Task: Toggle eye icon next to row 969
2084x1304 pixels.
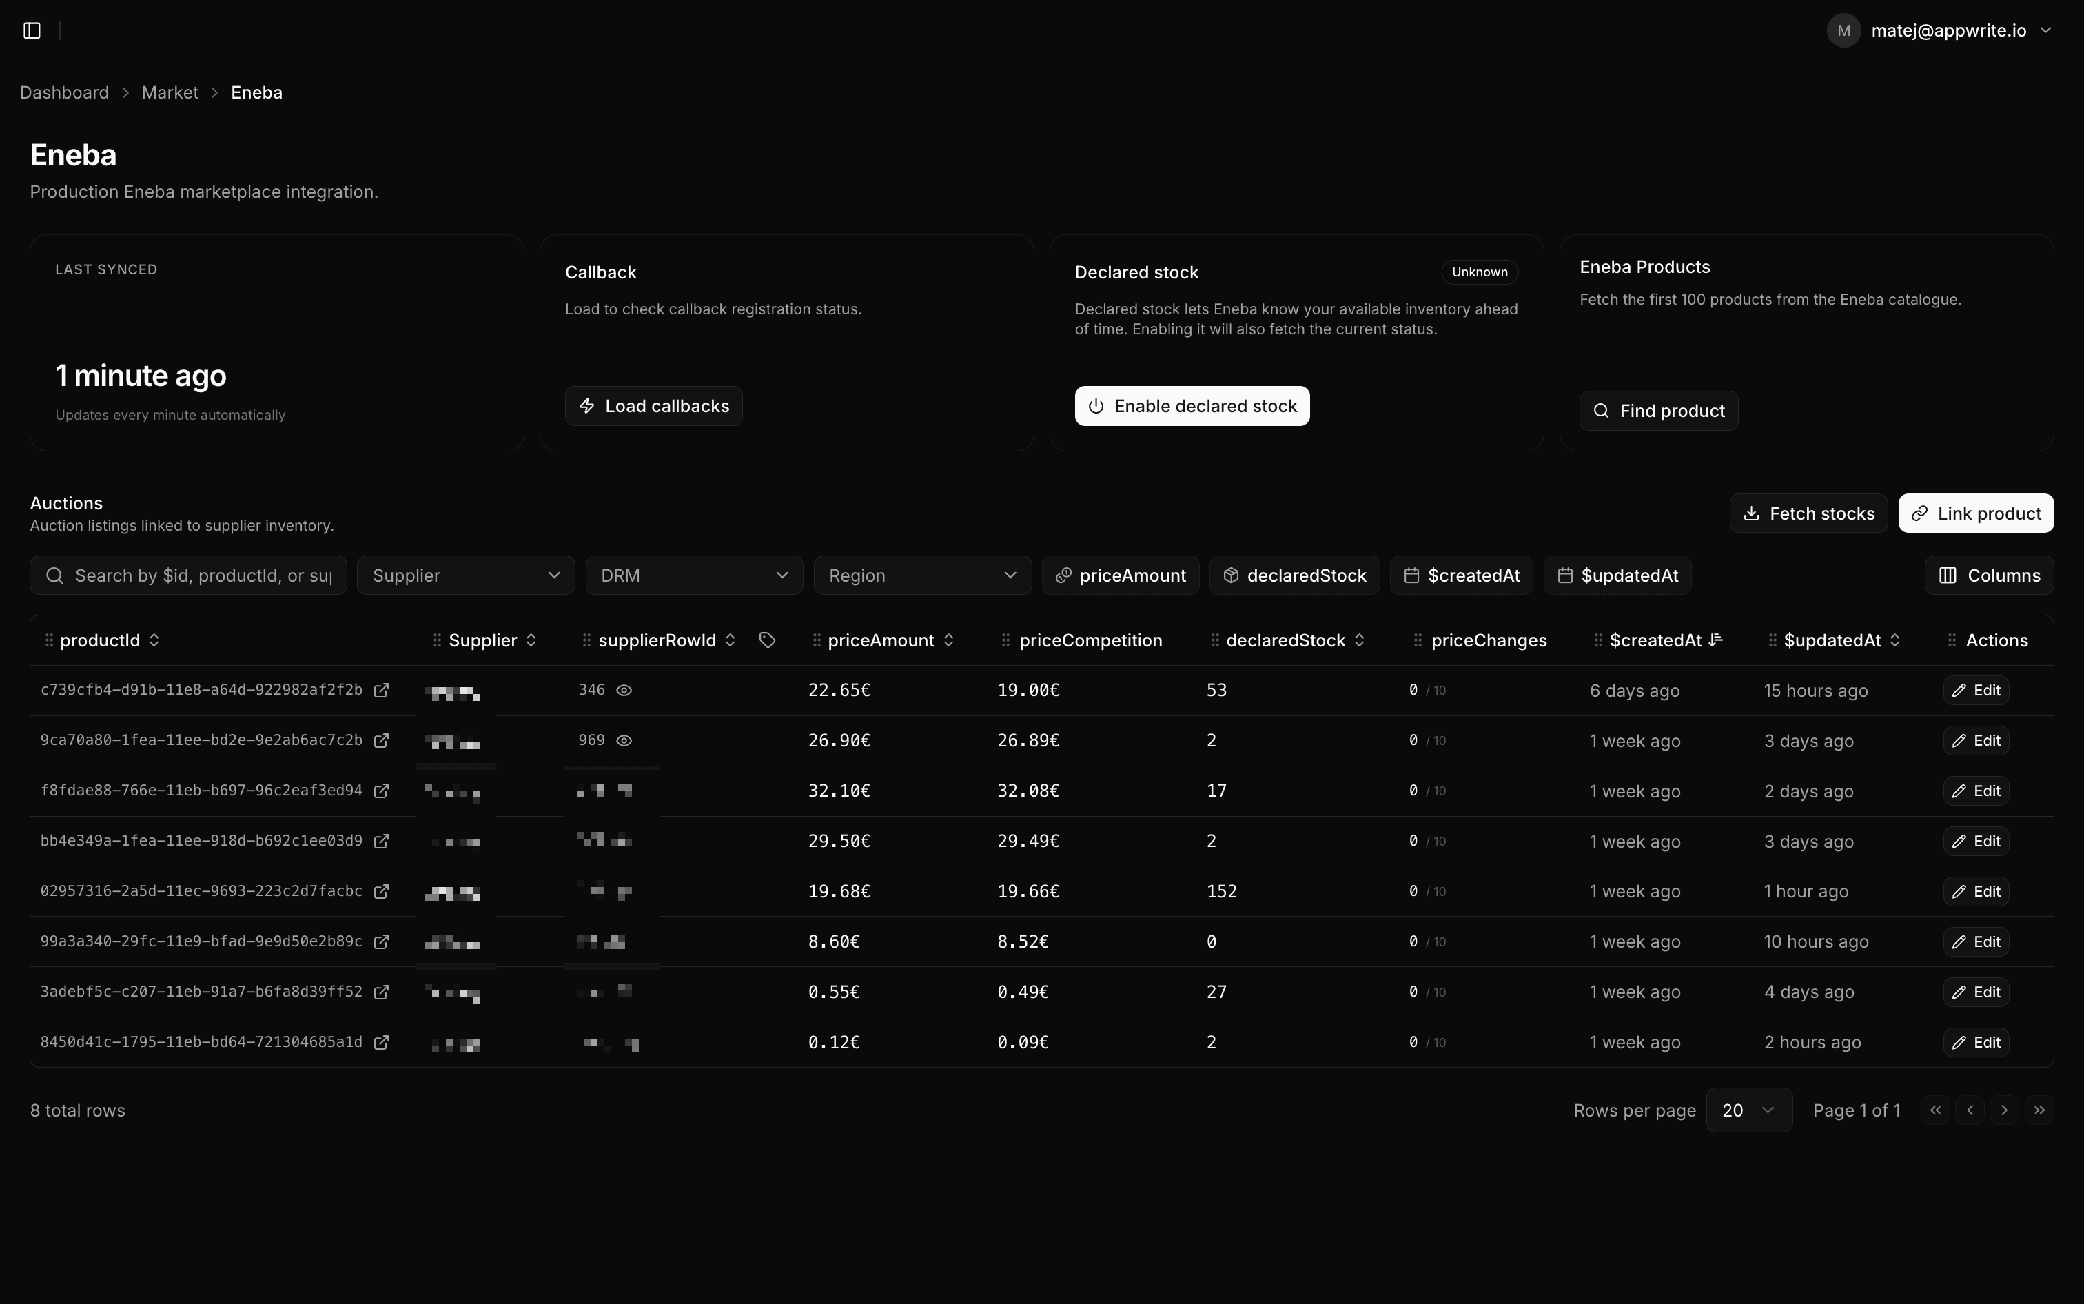Action: [624, 740]
